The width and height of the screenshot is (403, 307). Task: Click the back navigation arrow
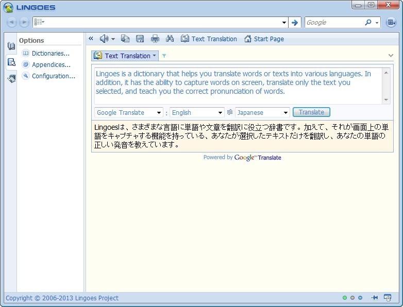(11, 22)
